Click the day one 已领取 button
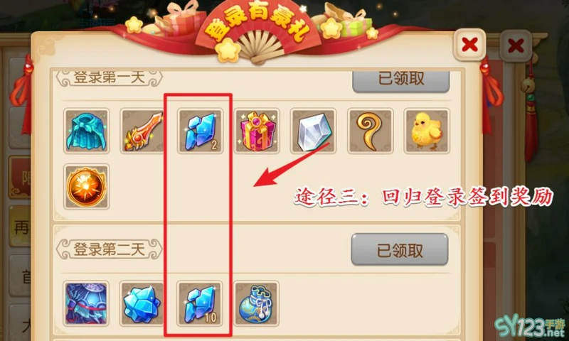 (401, 80)
